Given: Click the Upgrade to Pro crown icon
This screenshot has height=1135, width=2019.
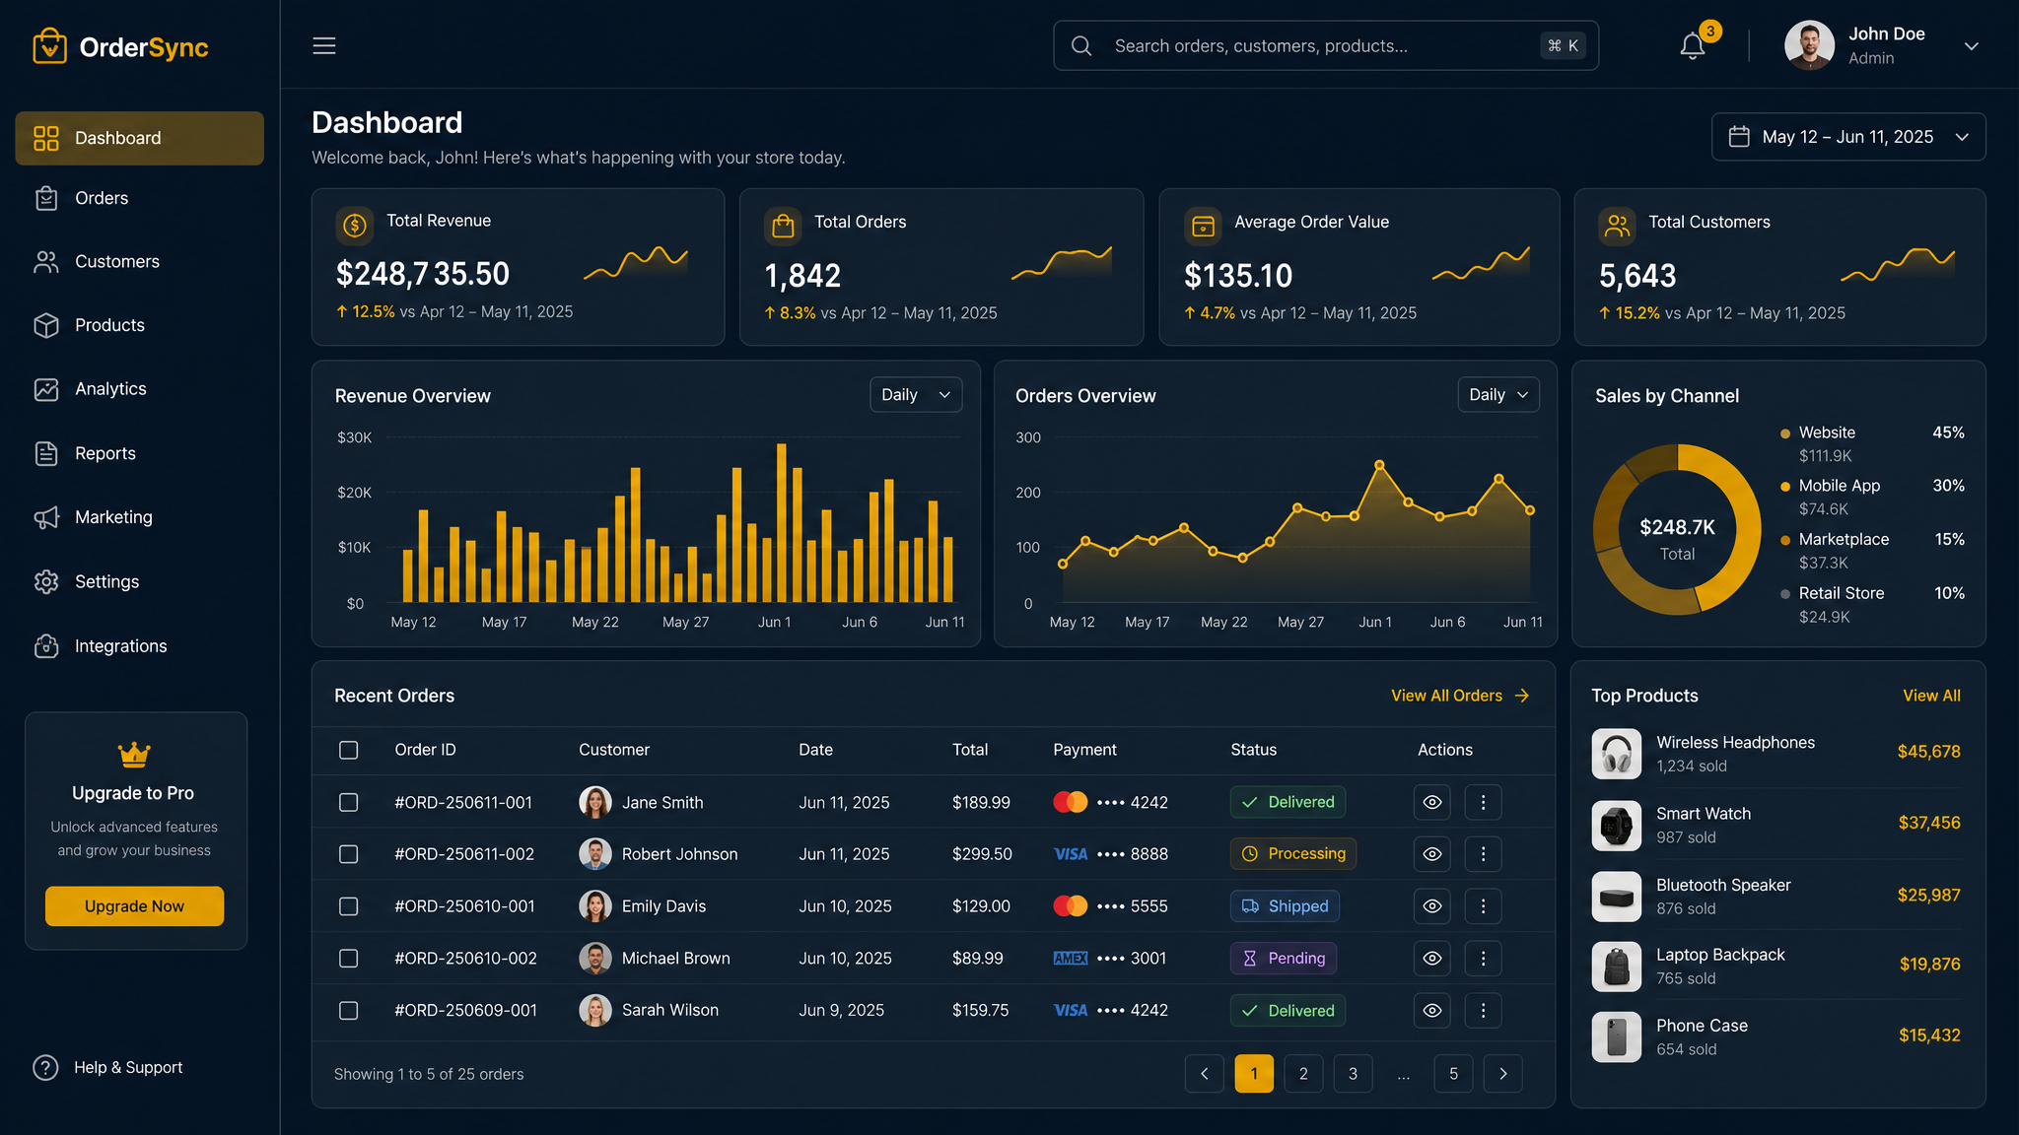Looking at the screenshot, I should pyautogui.click(x=134, y=755).
